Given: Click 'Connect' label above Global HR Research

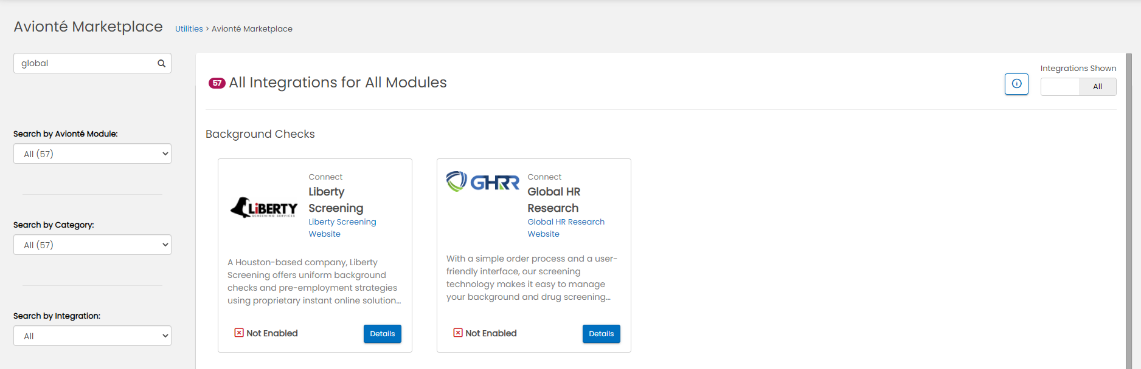Looking at the screenshot, I should [544, 177].
